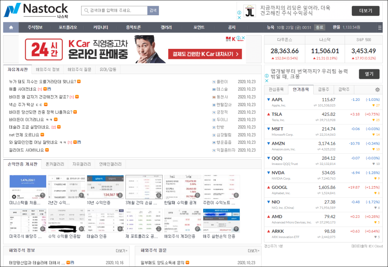
Task: Open the 미니스탁을 처음 thumbnail
Action: (x=28, y=187)
